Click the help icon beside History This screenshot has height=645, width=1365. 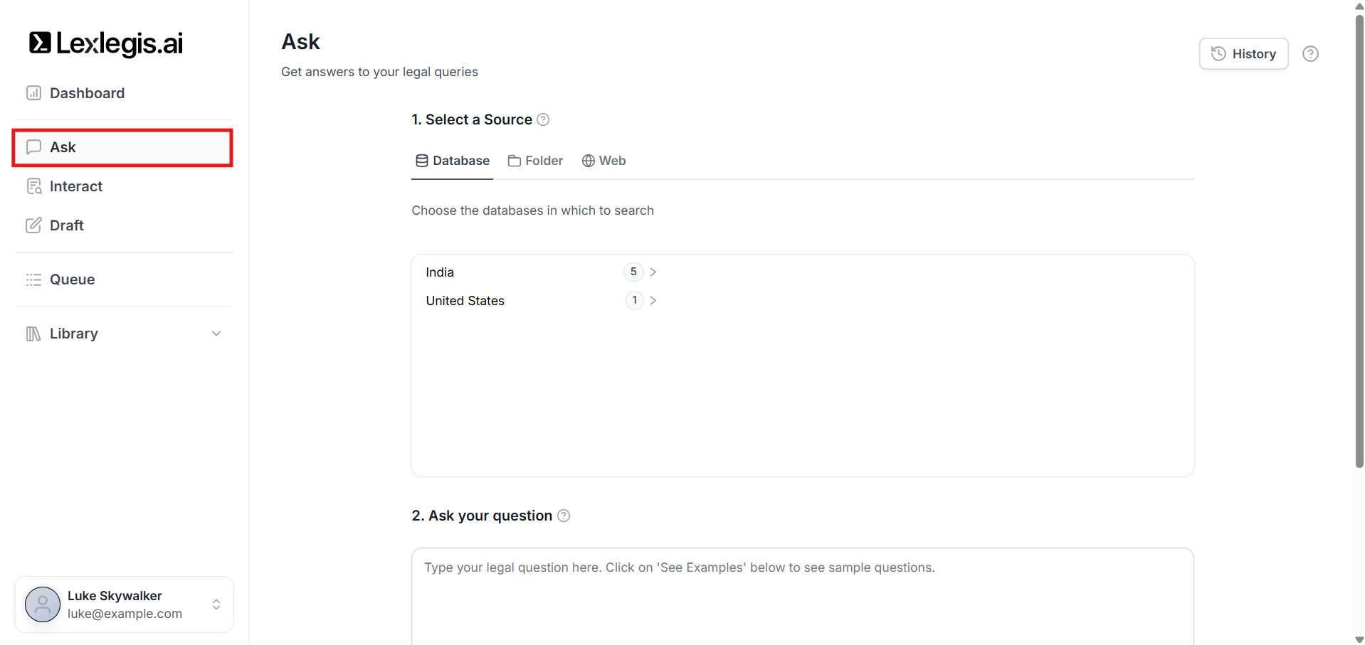pos(1309,54)
